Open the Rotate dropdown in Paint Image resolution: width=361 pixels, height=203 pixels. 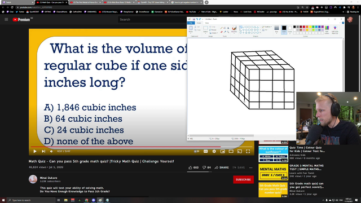[x=214, y=33]
